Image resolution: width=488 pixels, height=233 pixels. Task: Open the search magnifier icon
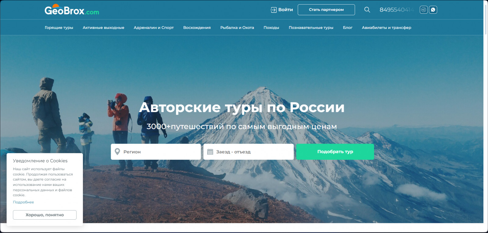pyautogui.click(x=367, y=10)
